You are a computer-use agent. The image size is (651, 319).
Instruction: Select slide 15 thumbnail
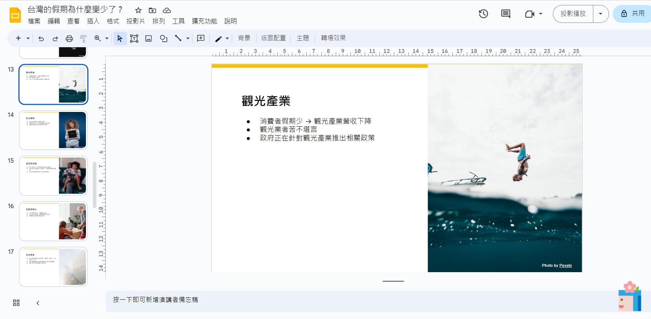53,176
